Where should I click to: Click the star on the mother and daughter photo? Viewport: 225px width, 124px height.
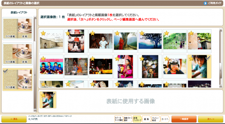click(x=117, y=58)
